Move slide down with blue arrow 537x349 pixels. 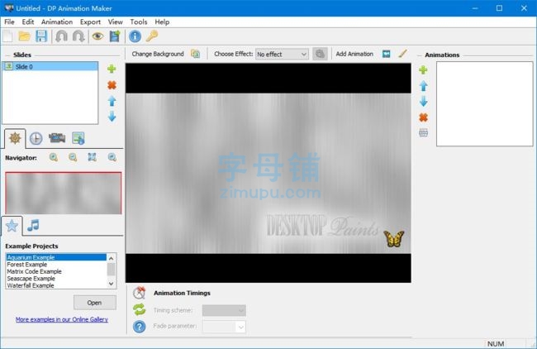112,117
